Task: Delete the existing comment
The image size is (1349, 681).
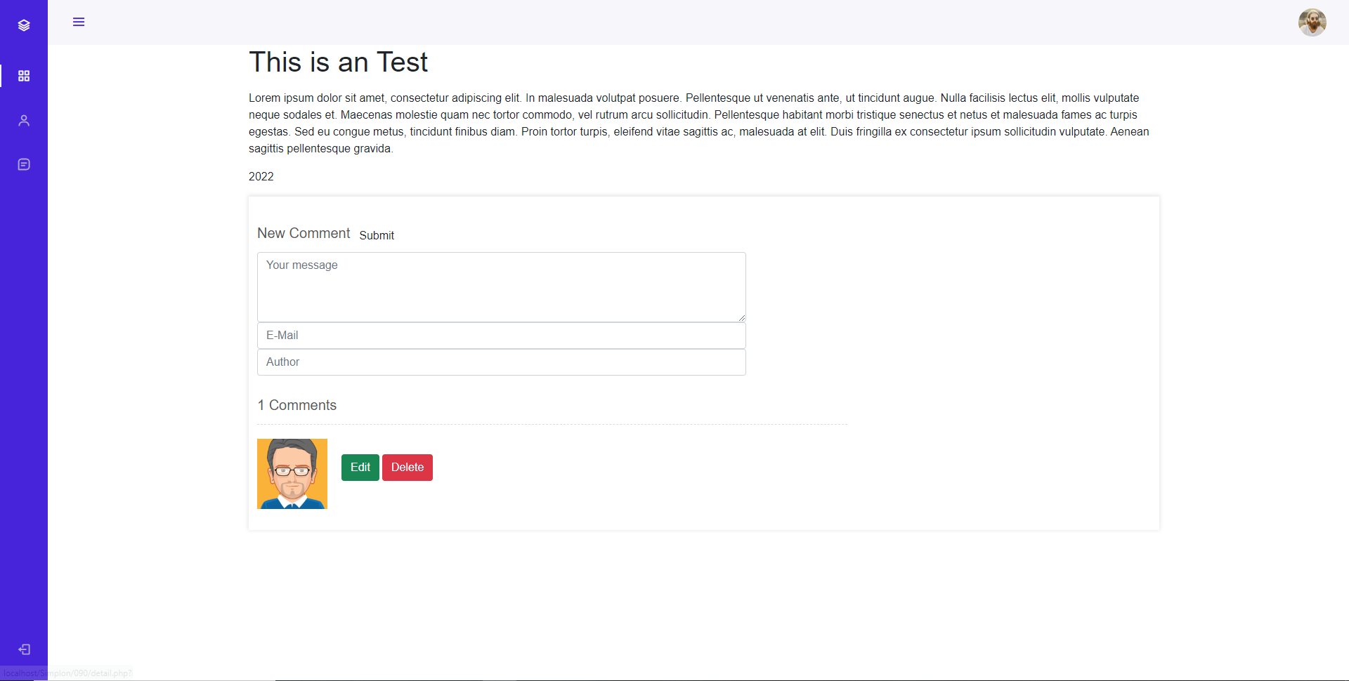Action: pyautogui.click(x=408, y=467)
